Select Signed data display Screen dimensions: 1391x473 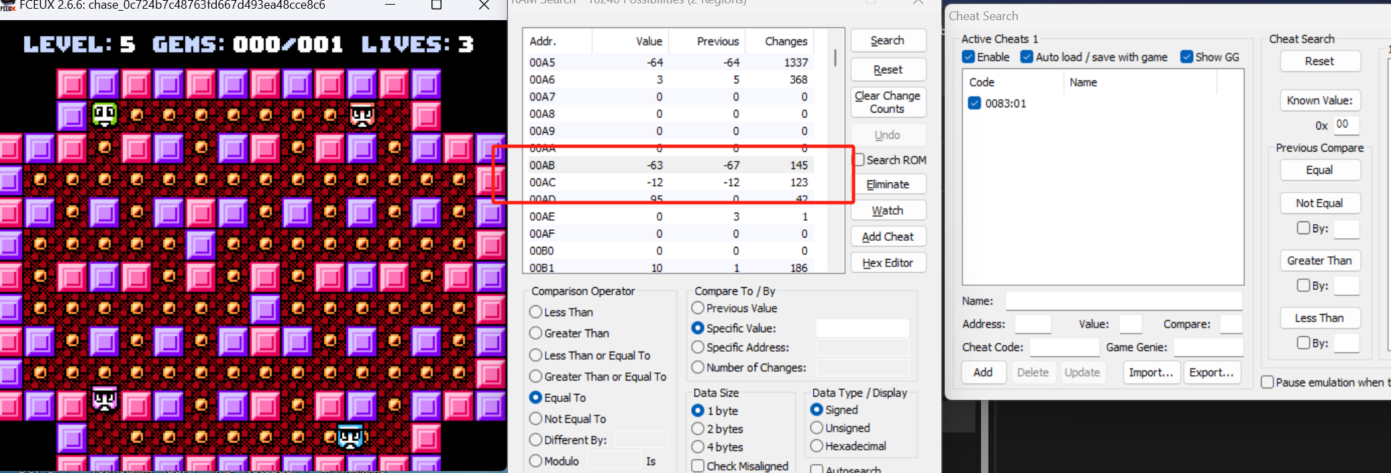tap(817, 409)
